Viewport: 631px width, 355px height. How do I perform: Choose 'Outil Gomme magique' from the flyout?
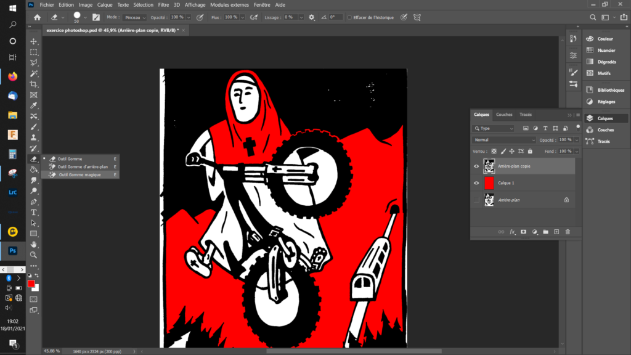point(80,174)
